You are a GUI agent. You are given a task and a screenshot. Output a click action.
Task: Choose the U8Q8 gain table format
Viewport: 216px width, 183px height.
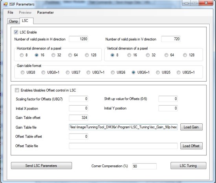(22, 72)
